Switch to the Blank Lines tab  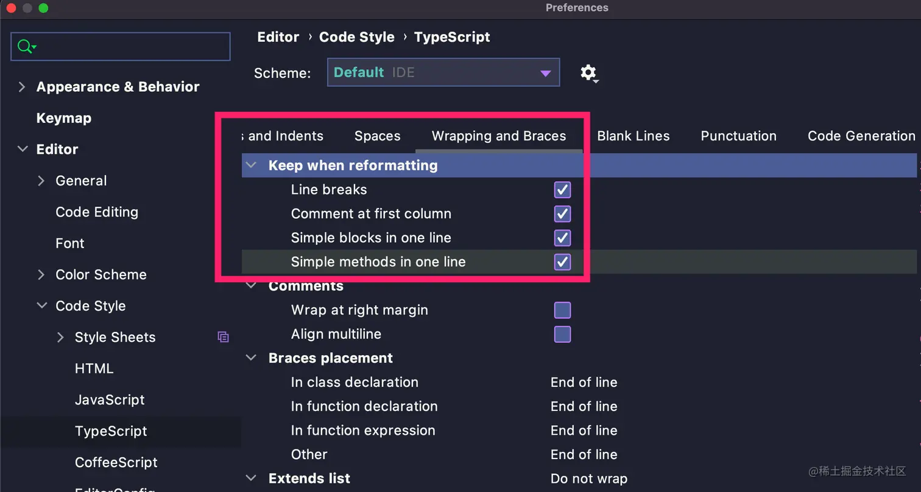(x=633, y=136)
